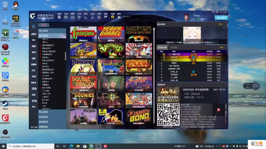Select the MD platform in sidebar
This screenshot has height=149, width=266.
[x=34, y=46]
